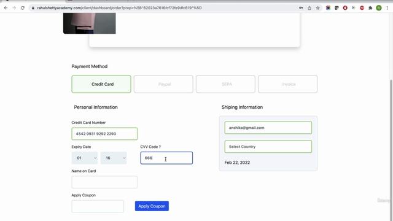The height and width of the screenshot is (221, 393).
Task: Go forward with the browser forward arrow
Action: point(14,8)
